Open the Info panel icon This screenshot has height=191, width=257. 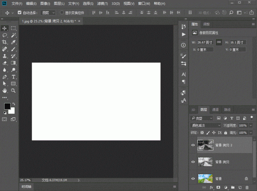pyautogui.click(x=183, y=45)
